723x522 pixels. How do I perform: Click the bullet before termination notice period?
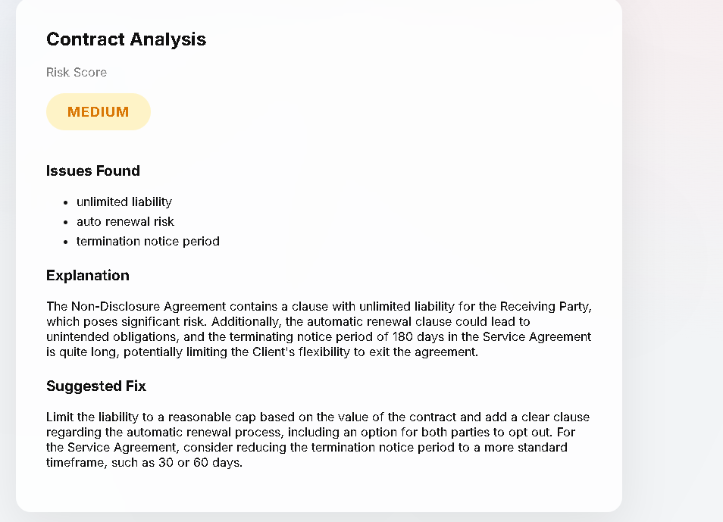65,242
